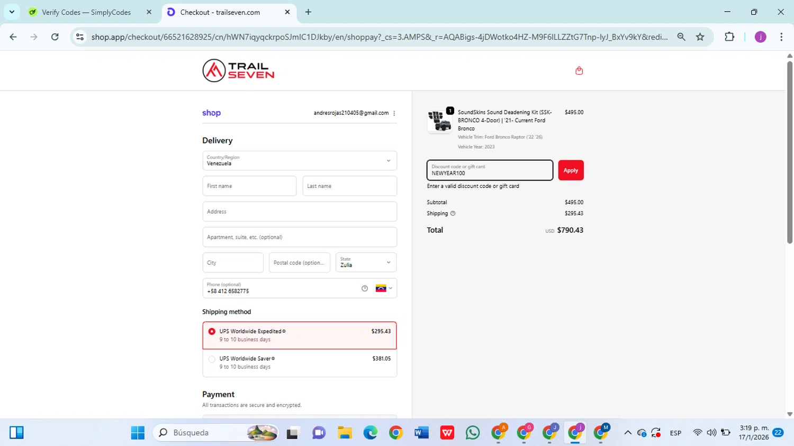
Task: Click the browser back arrow
Action: tap(13, 37)
